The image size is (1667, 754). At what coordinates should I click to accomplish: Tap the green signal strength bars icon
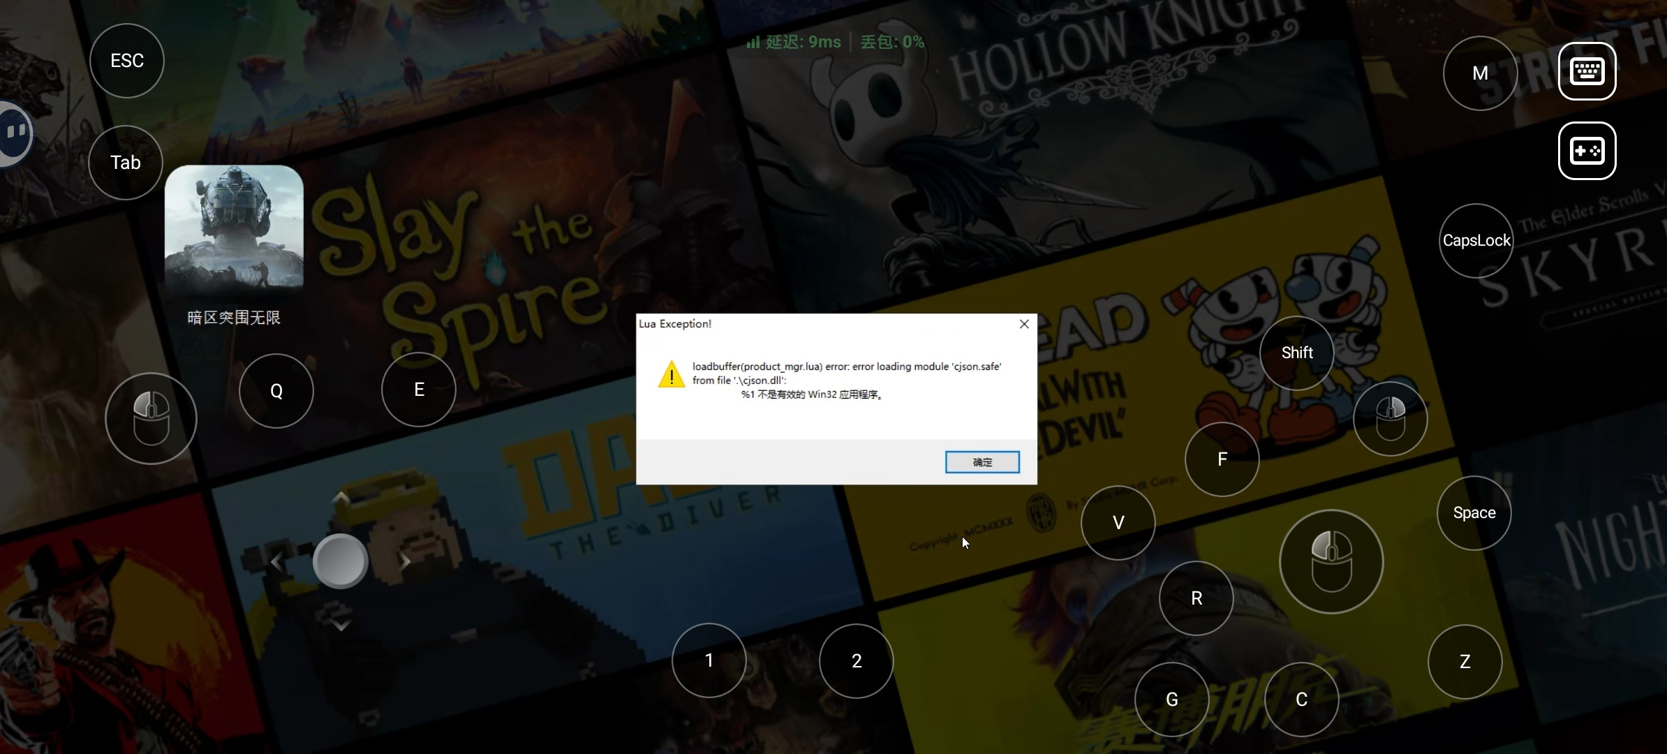coord(753,43)
